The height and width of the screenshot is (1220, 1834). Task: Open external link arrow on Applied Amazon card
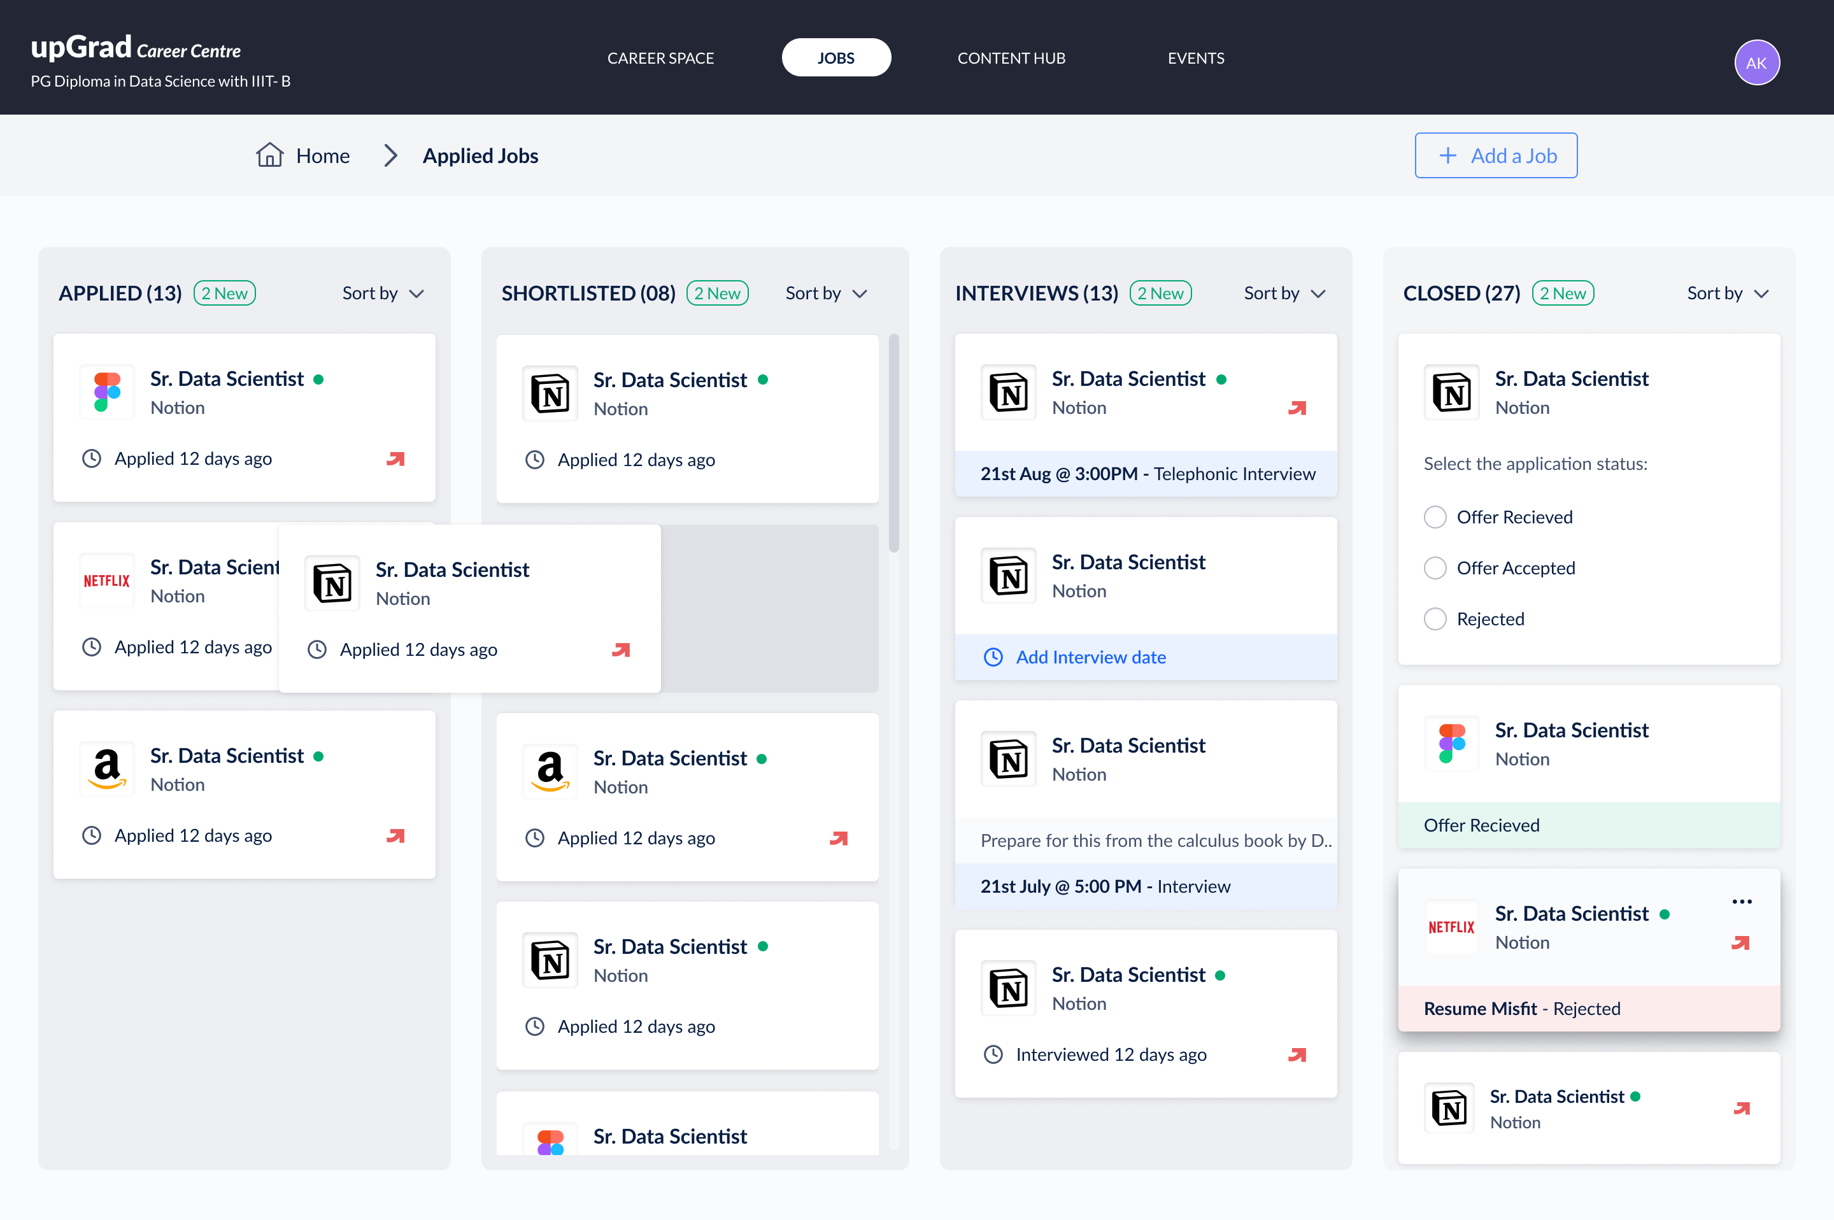tap(396, 835)
